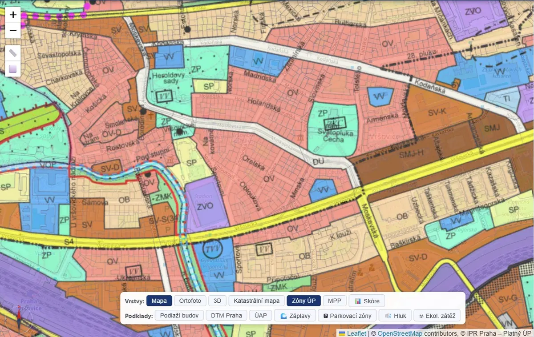Zoom out with the minus button
534x337 pixels.
13,30
